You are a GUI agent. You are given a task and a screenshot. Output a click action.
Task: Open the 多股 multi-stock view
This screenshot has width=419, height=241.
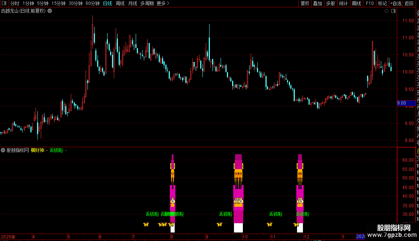[x=330, y=3]
